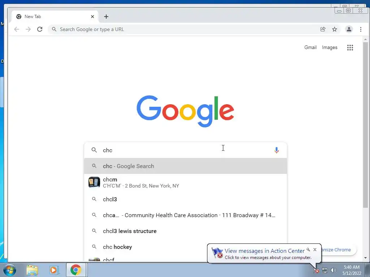
Task: Choose the Community Health Care Association suggestion
Action: click(x=185, y=215)
